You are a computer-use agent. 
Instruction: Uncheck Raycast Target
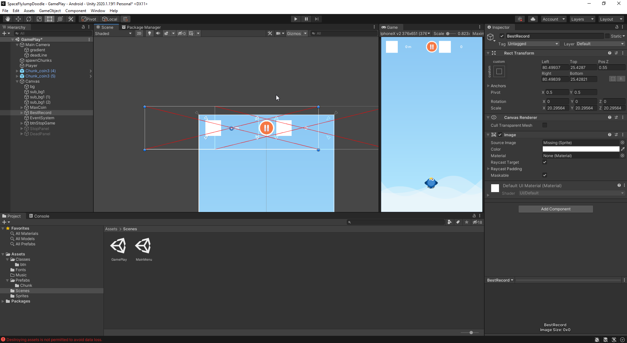click(545, 162)
